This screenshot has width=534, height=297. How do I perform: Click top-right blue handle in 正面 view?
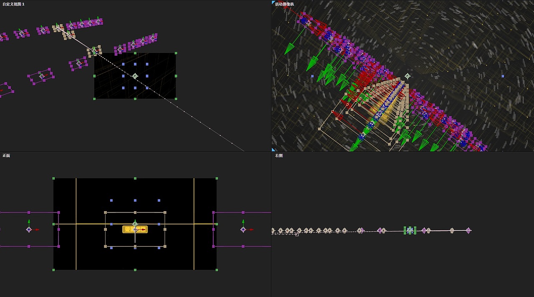pos(159,200)
